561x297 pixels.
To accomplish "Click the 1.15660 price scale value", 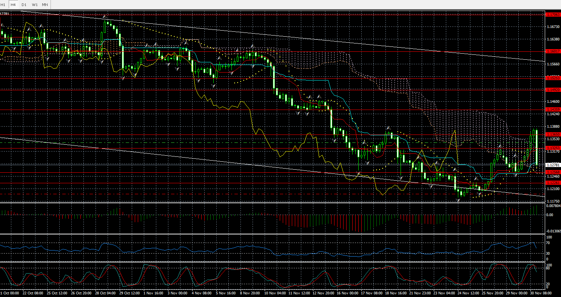I will click(553, 64).
